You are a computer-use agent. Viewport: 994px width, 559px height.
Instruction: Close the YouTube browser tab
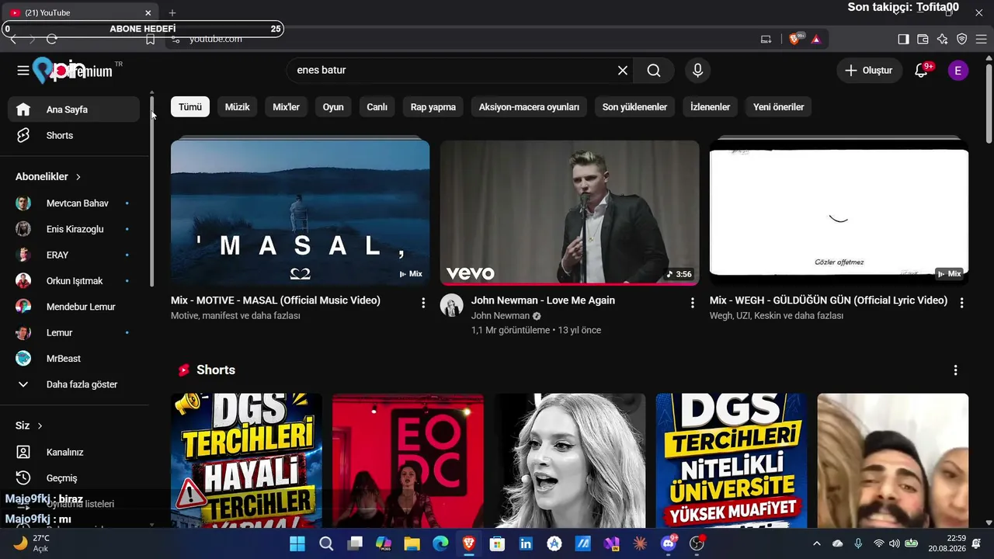click(x=148, y=12)
